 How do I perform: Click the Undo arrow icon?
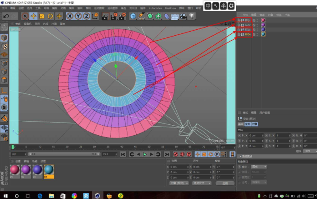pyautogui.click(x=6, y=16)
